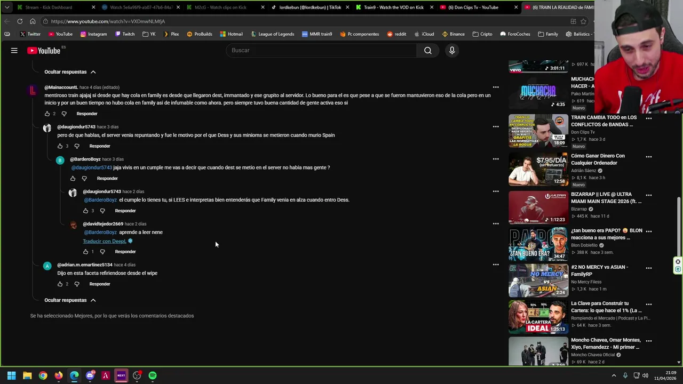The image size is (683, 384).
Task: Go to the YouTube home logo
Action: (44, 51)
